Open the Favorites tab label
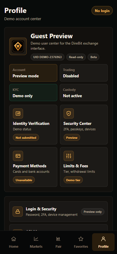117x254 pixels. coord(81,246)
